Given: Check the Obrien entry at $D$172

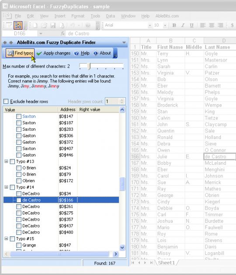Looking at the screenshot, I should [x=19, y=180].
